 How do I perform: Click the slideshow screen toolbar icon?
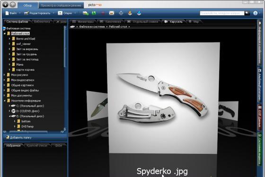pyautogui.click(x=112, y=13)
